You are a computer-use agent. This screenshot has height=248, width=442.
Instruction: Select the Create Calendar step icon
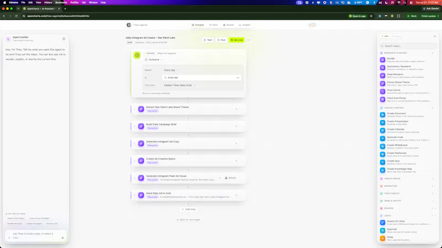pyautogui.click(x=382, y=131)
